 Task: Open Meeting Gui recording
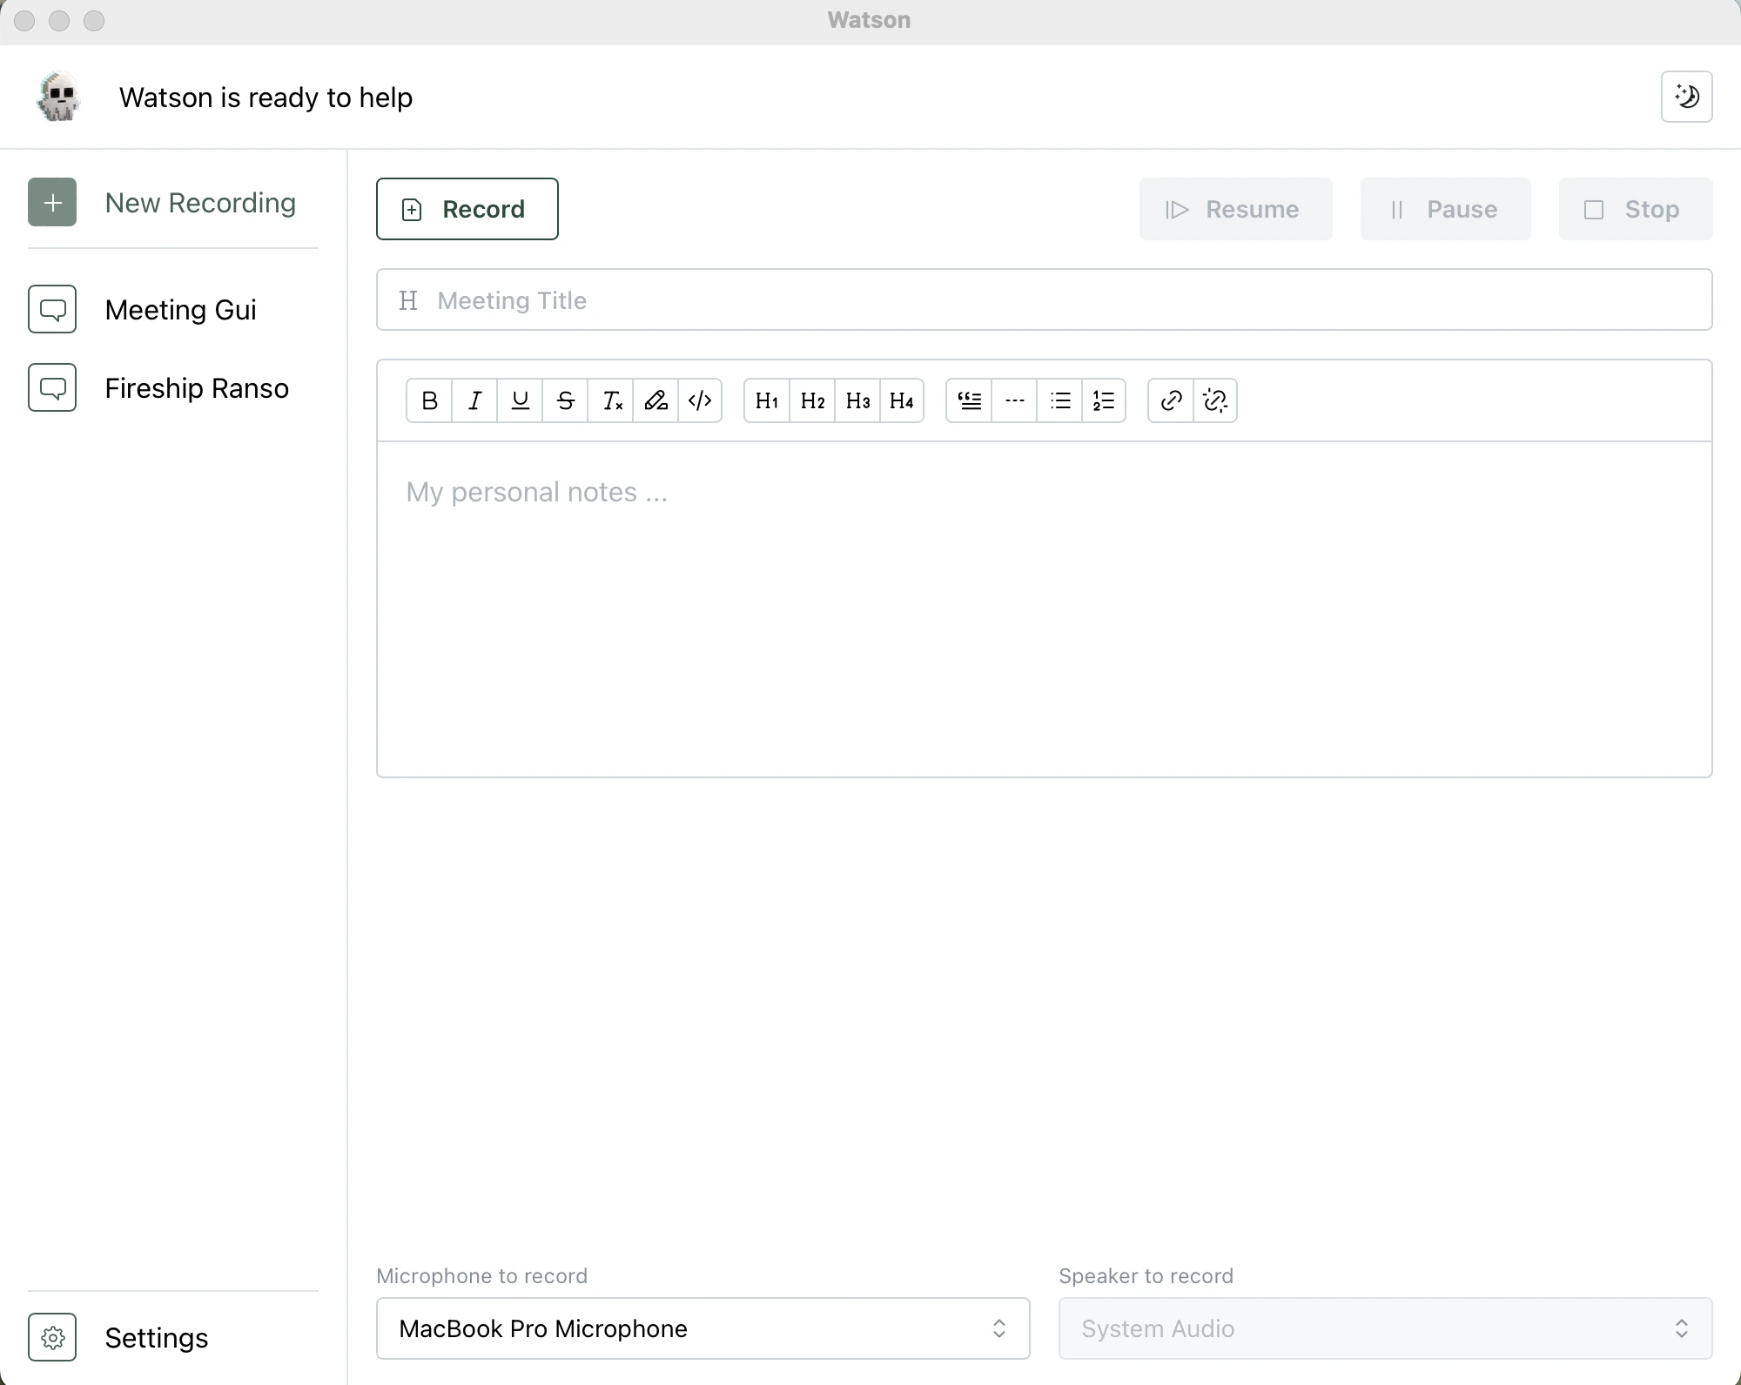coord(179,310)
